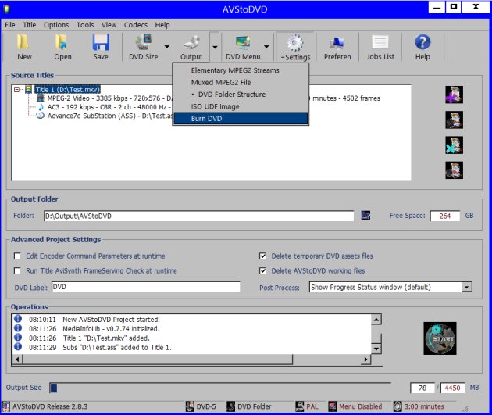The width and height of the screenshot is (492, 415).
Task: Open the Codecs menu
Action: point(136,25)
